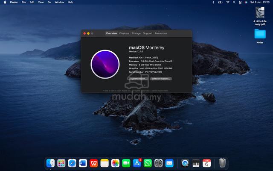Open the Help menu
The height and width of the screenshot is (171, 273).
(x=70, y=2)
